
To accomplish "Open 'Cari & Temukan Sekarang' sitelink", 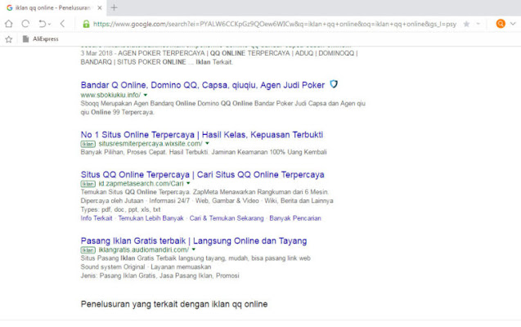I will tap(227, 218).
